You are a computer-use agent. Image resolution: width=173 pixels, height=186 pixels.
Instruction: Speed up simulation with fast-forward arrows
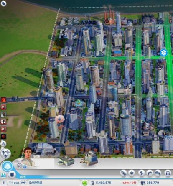[x=23, y=183]
